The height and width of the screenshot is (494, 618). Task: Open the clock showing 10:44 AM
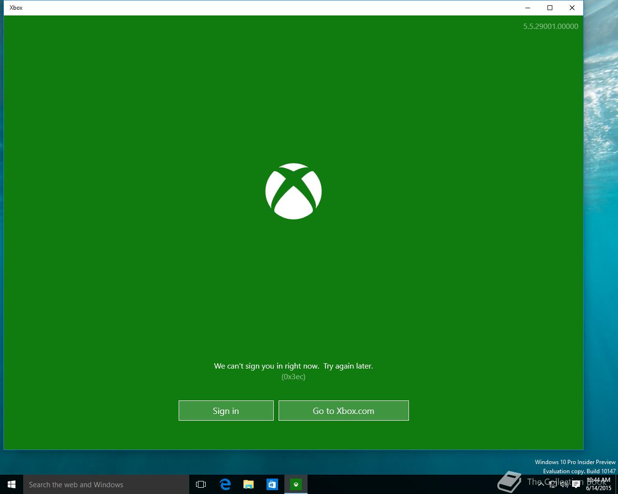coord(599,484)
